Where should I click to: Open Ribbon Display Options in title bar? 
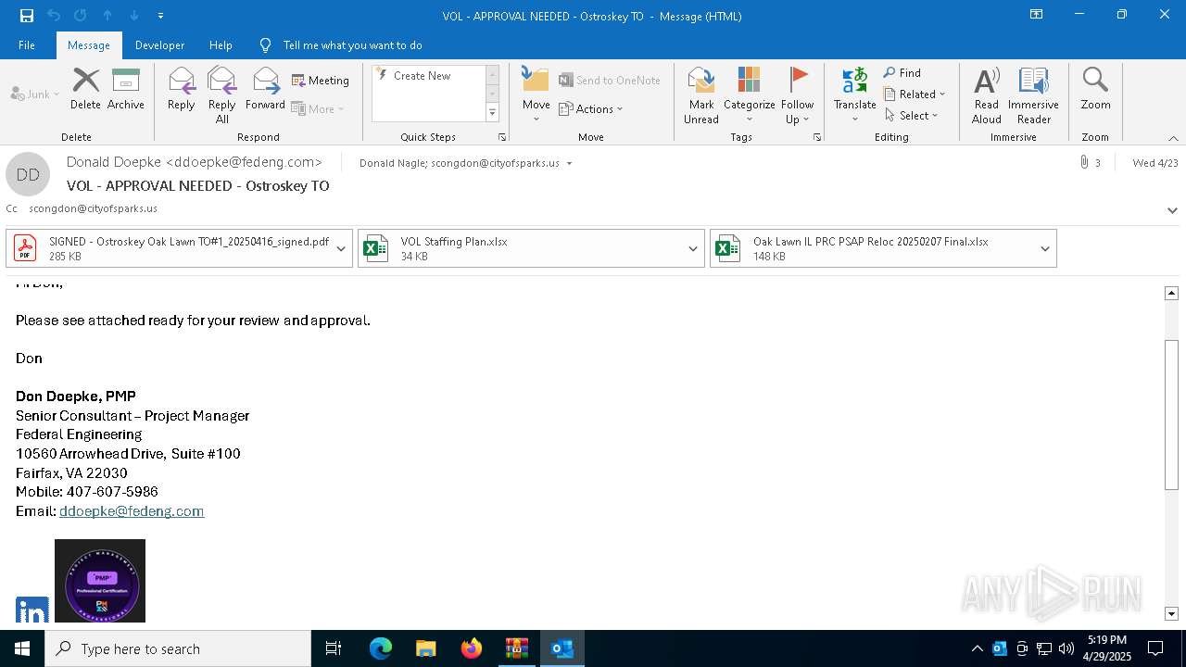[1037, 15]
